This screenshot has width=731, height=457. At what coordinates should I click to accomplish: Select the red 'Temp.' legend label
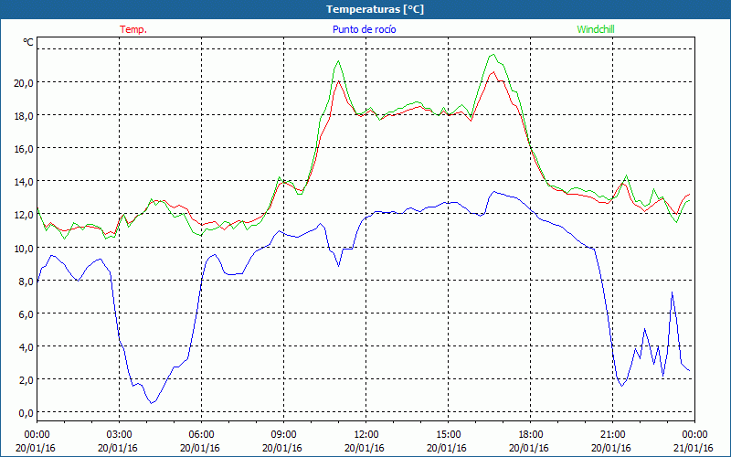(133, 29)
